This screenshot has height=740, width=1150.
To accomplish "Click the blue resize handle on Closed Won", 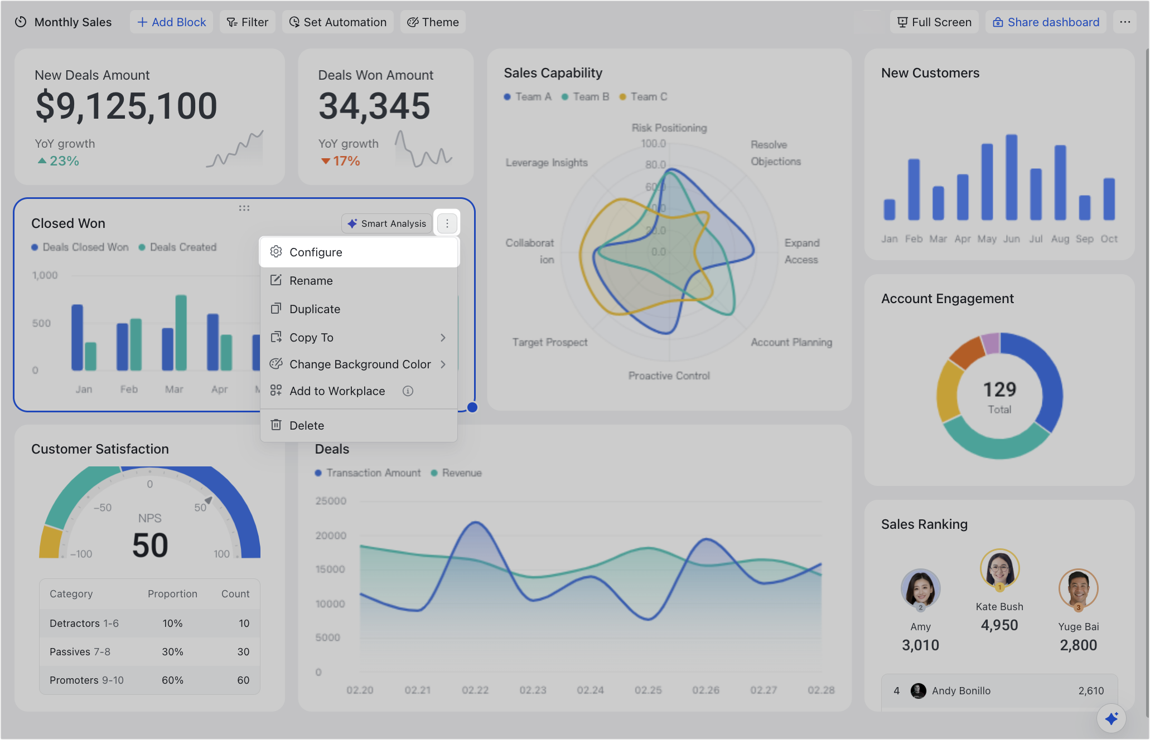I will click(x=472, y=407).
